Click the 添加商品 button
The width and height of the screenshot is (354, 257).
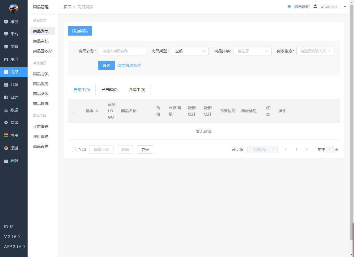(80, 31)
